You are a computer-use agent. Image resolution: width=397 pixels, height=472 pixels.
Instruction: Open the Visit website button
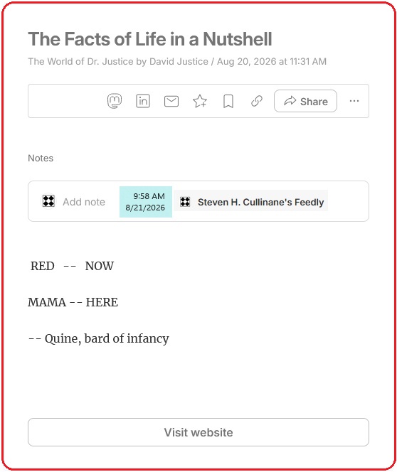[198, 432]
